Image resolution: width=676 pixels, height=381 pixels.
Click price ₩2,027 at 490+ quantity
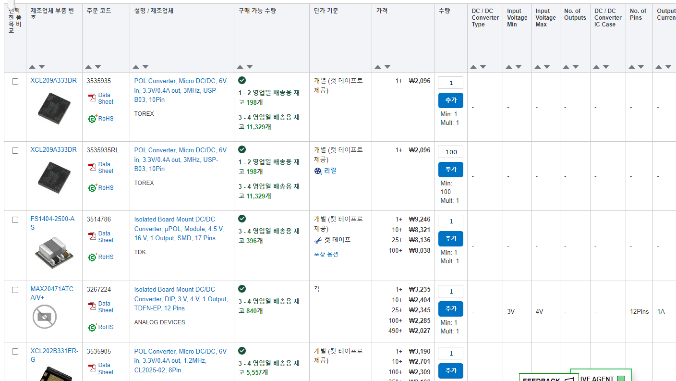(420, 331)
